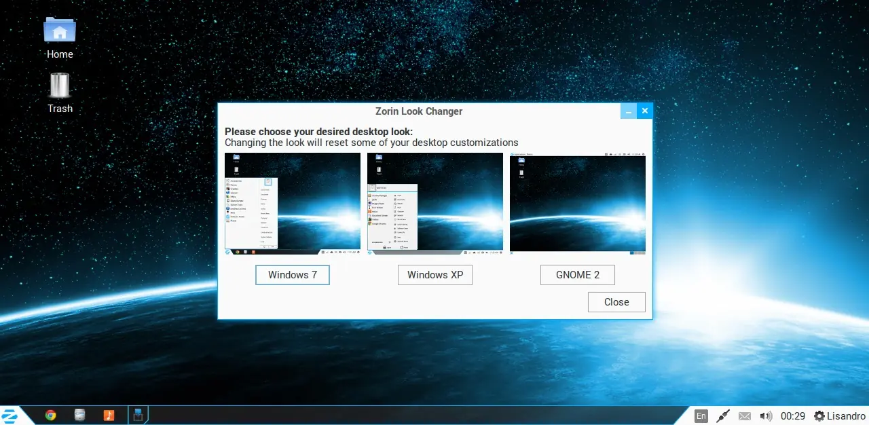This screenshot has width=869, height=425.
Task: Click the Windows 7 preview thumbnail
Action: point(293,204)
